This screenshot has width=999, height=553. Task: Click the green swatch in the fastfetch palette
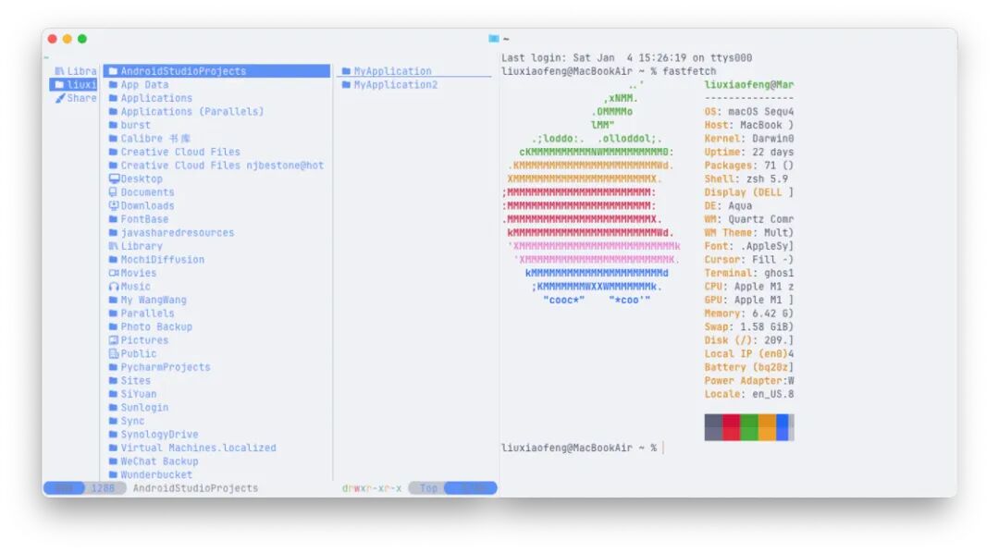(749, 427)
